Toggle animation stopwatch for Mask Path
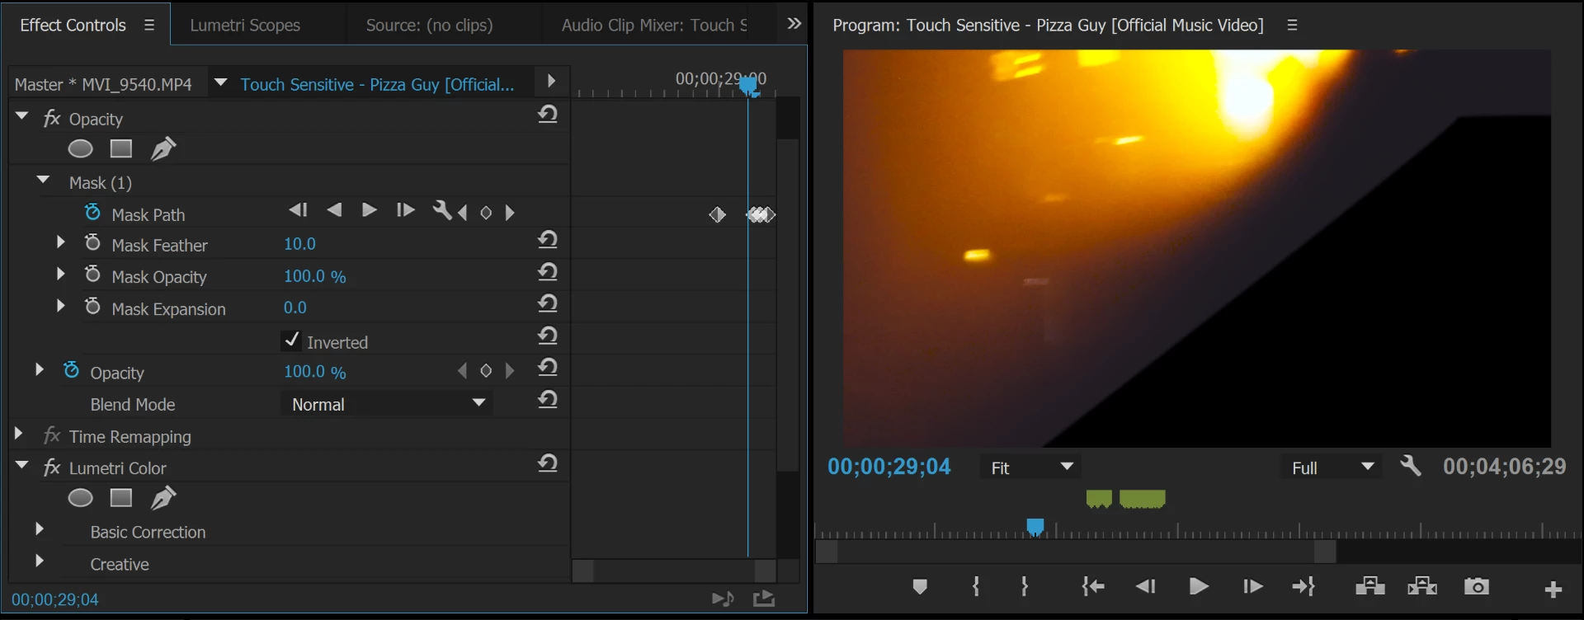The height and width of the screenshot is (620, 1584). 92,213
